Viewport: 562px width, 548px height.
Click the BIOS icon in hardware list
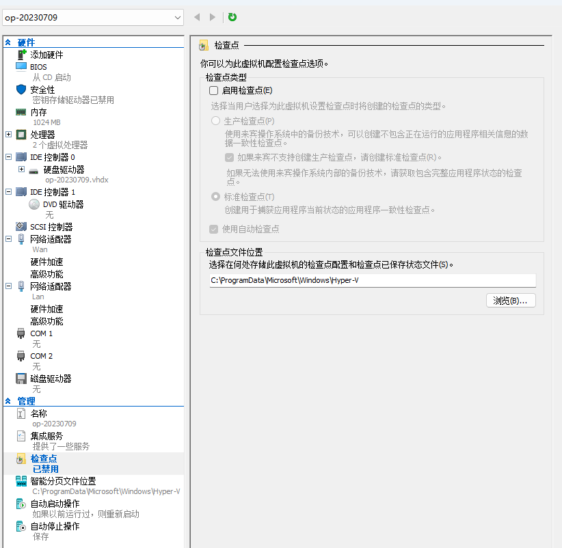21,67
